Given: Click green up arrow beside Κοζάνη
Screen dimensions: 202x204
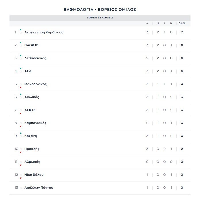Looking at the screenshot, I should [21, 133].
